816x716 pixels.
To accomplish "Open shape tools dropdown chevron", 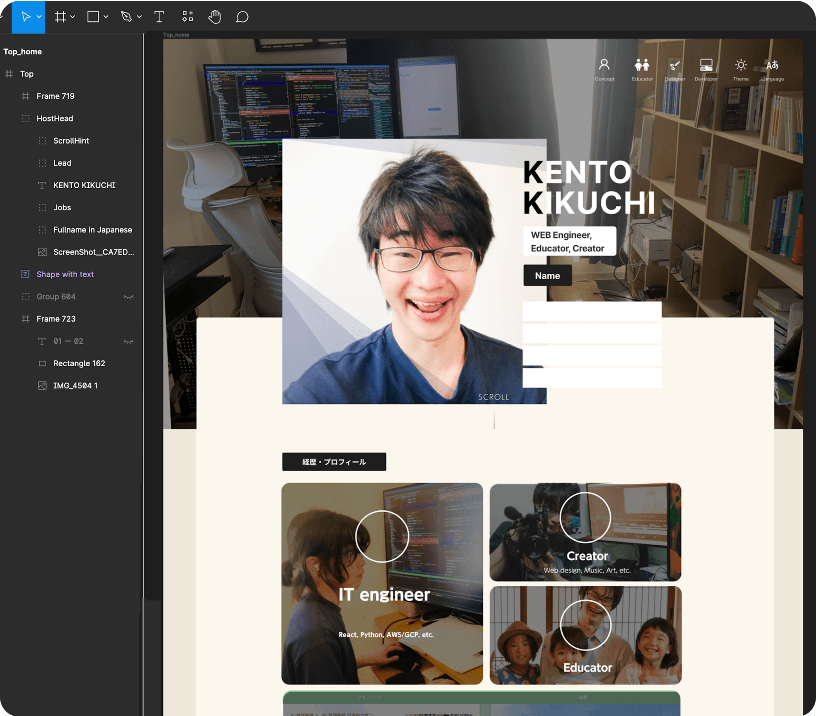I will coord(106,17).
